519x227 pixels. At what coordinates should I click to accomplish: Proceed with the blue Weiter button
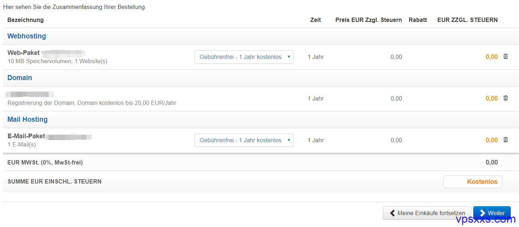tap(492, 213)
